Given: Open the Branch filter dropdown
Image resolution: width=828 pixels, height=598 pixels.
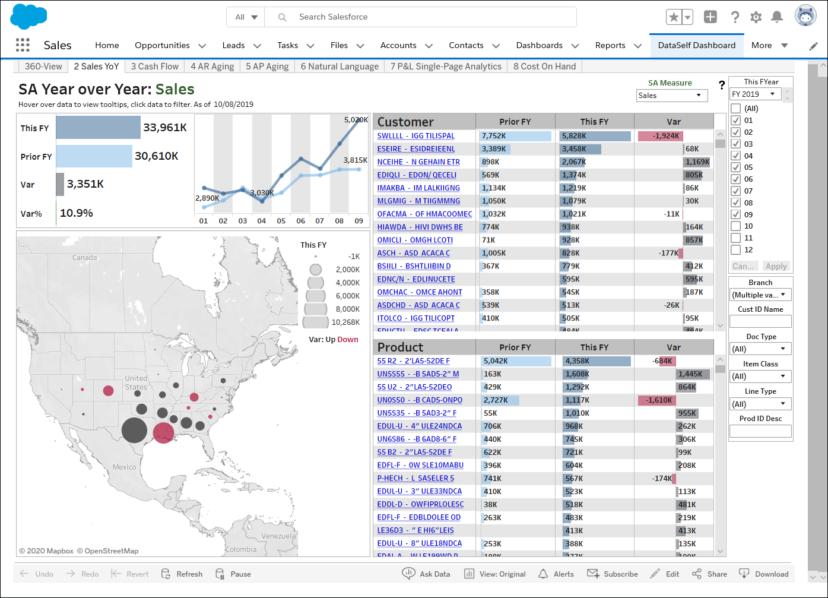Looking at the screenshot, I should (760, 295).
